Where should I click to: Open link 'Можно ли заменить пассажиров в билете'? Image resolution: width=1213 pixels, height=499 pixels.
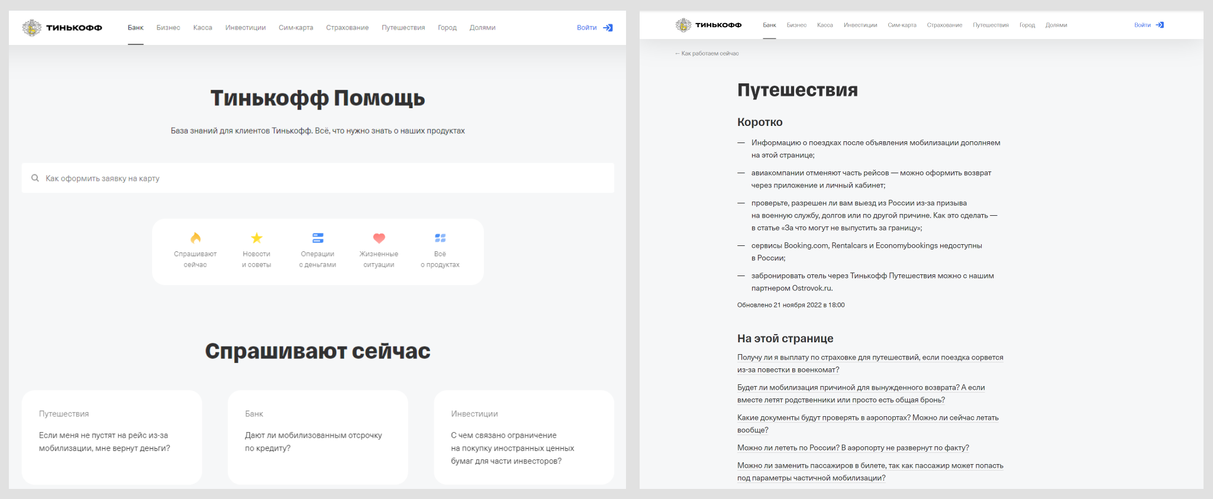pyautogui.click(x=870, y=472)
